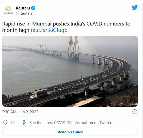Follow the reut.rs/38Gfuqp article link
143x138 pixels.
49,30
